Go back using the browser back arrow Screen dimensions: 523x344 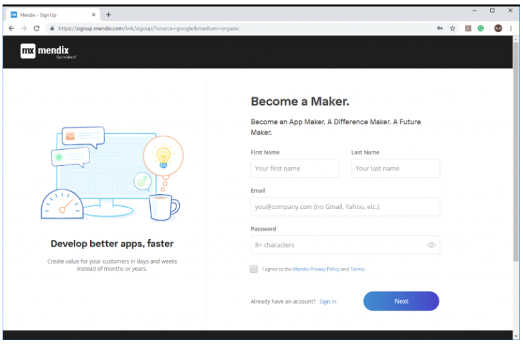[12, 29]
